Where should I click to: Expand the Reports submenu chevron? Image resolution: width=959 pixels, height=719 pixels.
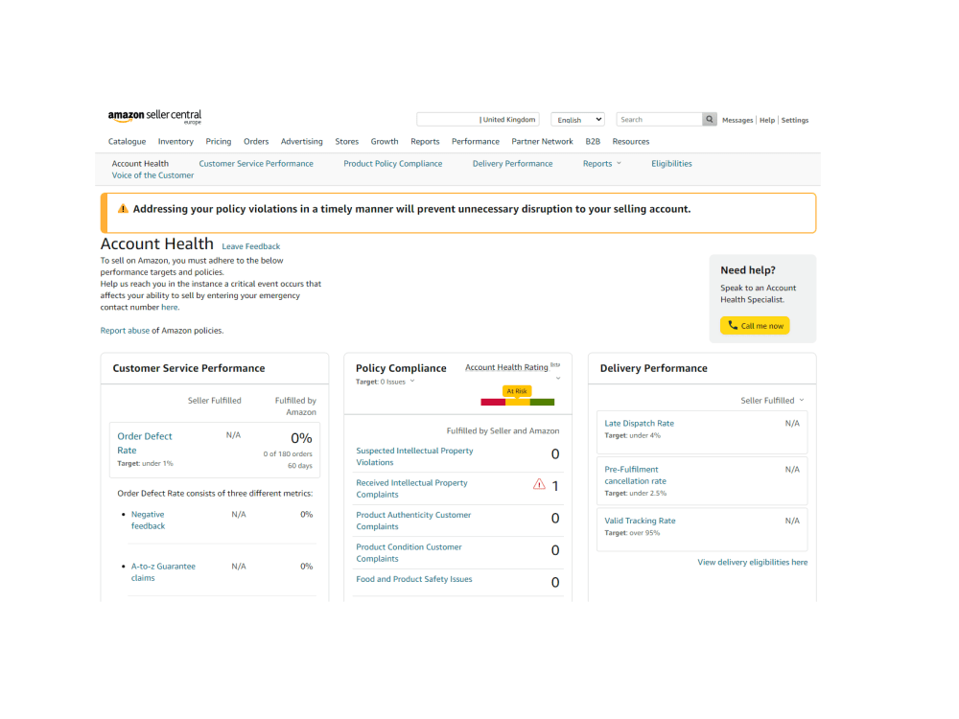pyautogui.click(x=619, y=163)
